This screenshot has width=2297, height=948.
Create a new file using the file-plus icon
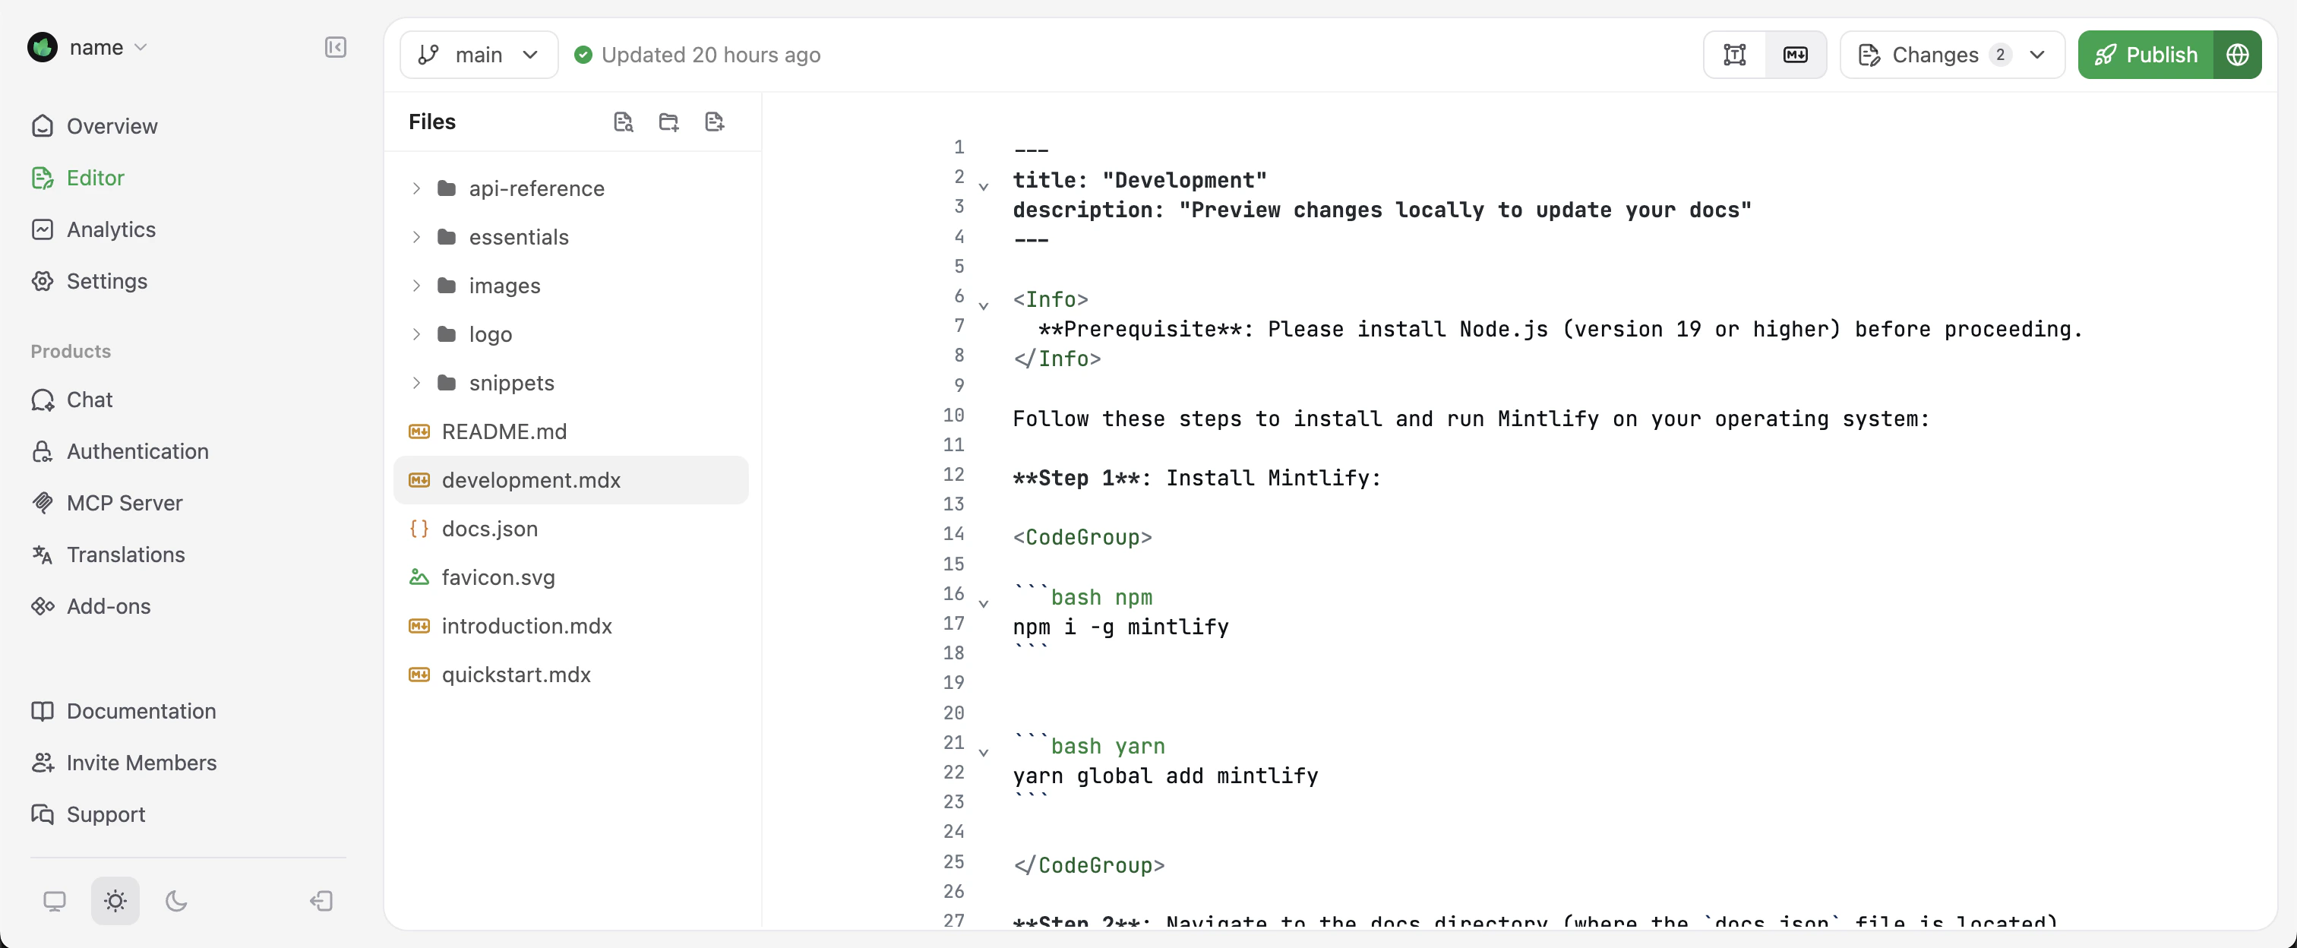point(714,122)
